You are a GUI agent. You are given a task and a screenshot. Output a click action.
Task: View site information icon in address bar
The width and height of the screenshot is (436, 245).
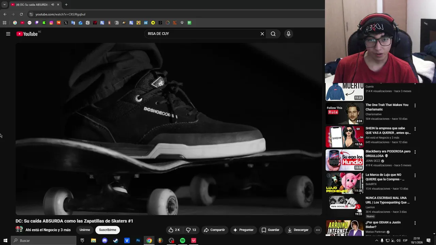coord(31,14)
